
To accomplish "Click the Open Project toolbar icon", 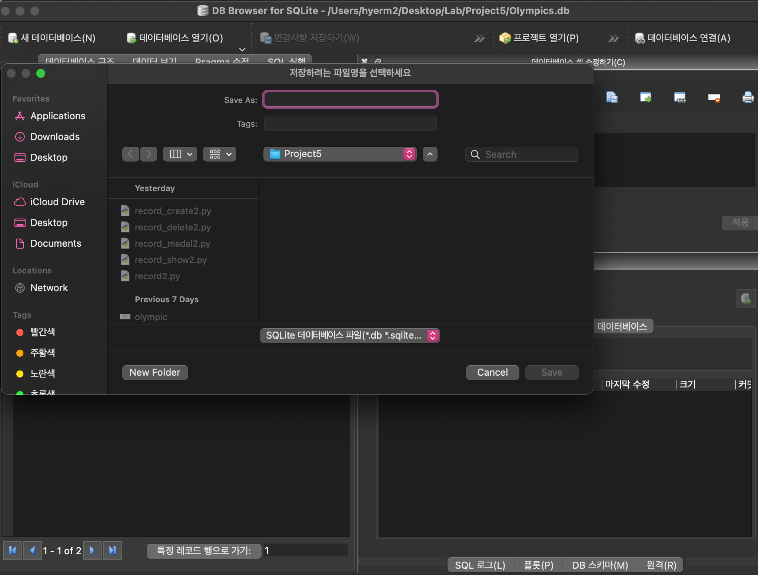I will (505, 38).
